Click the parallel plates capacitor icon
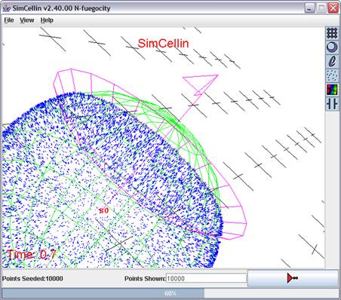 pos(332,104)
